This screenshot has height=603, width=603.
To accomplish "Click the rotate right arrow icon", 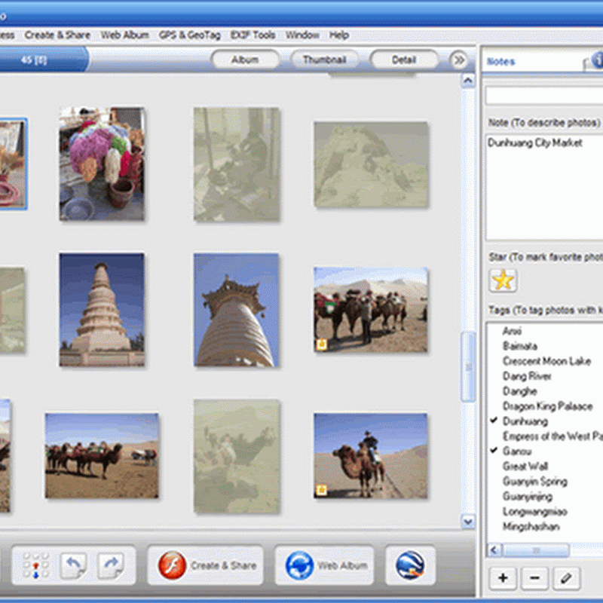I will pos(109,565).
